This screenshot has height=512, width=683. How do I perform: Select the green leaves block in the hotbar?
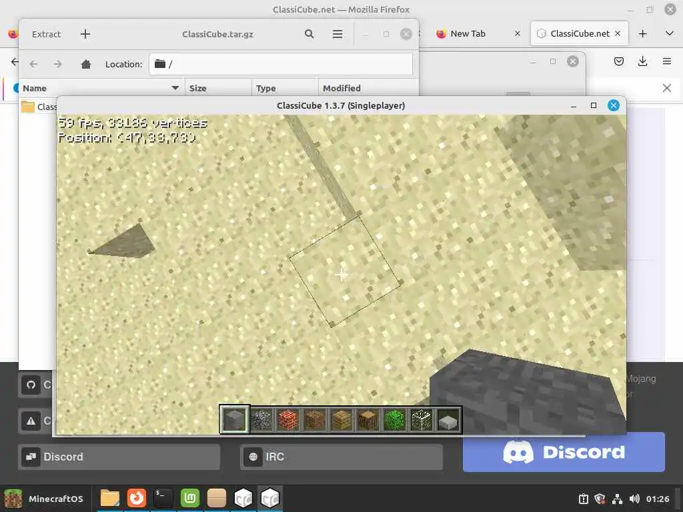point(395,420)
